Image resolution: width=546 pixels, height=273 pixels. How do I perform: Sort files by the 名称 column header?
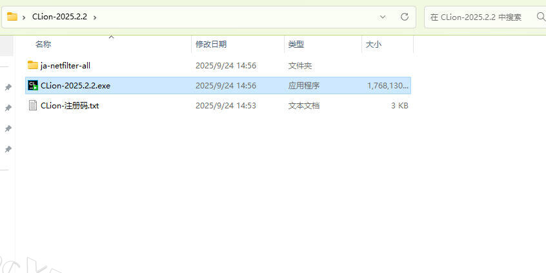[43, 45]
